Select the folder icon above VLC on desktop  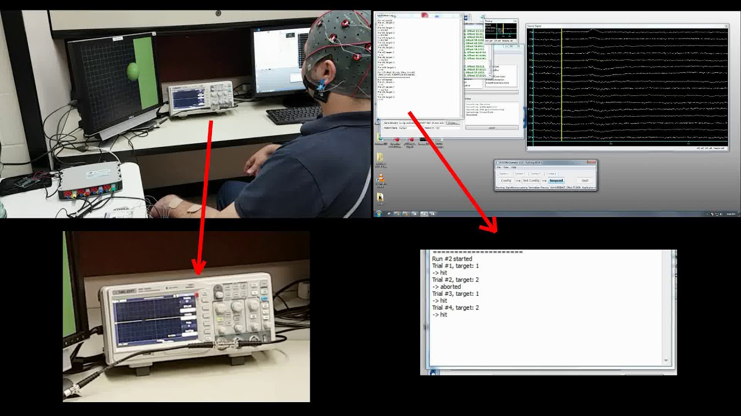[x=380, y=159]
